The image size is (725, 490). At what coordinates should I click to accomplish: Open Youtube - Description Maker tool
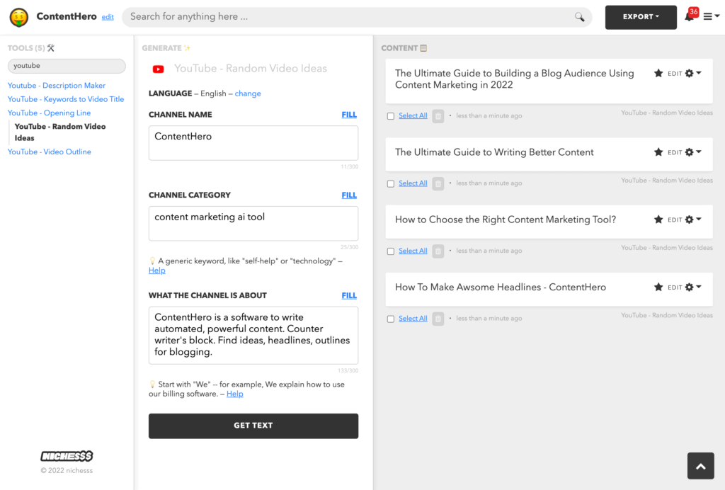pyautogui.click(x=57, y=86)
